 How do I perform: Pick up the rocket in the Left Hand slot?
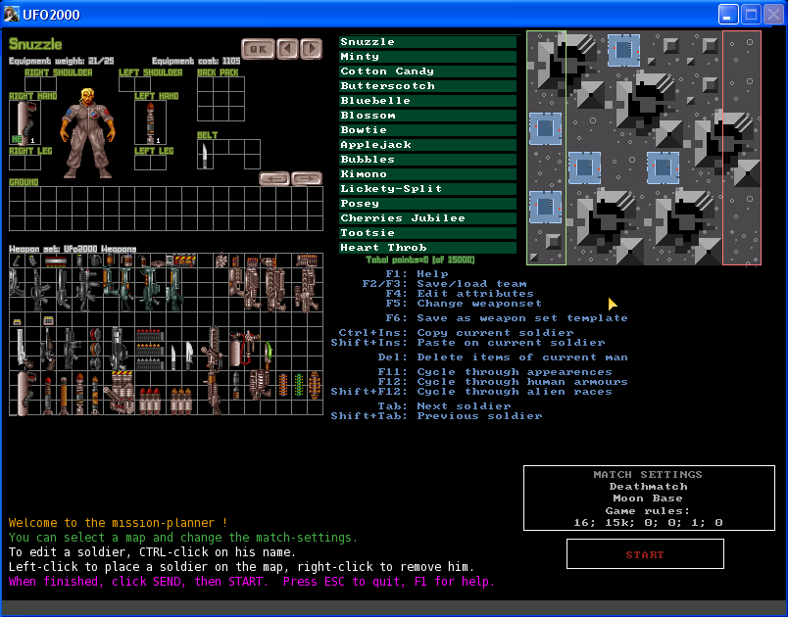tap(150, 122)
